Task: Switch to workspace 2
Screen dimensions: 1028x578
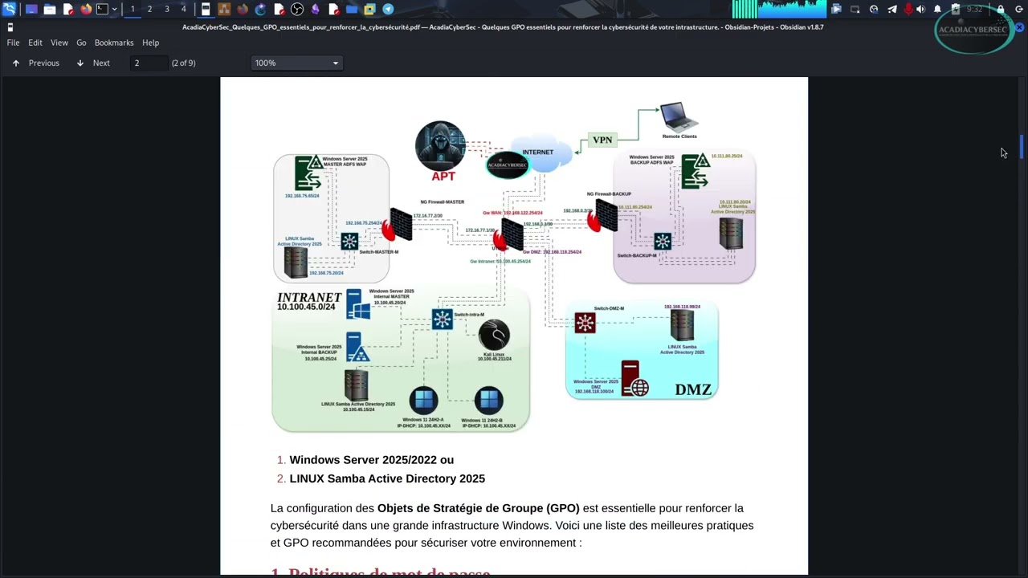Action: click(x=149, y=9)
